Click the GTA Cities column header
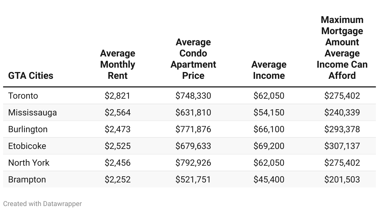This screenshot has width=379, height=211. coord(31,75)
